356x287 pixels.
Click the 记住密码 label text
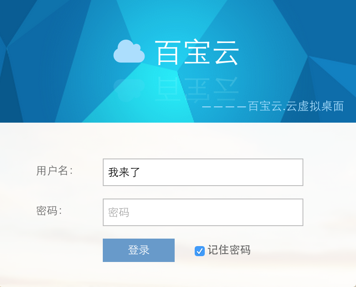[x=229, y=250]
